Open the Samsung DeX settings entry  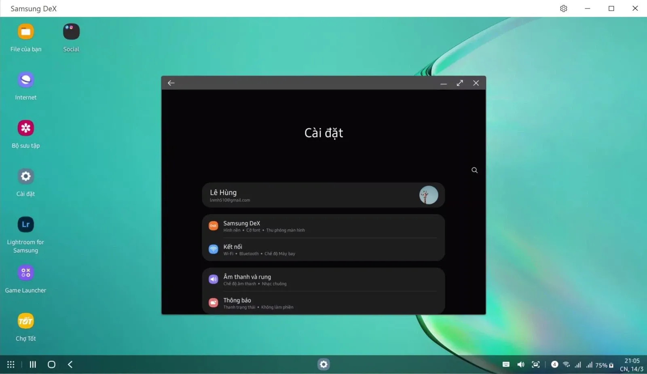click(x=323, y=226)
